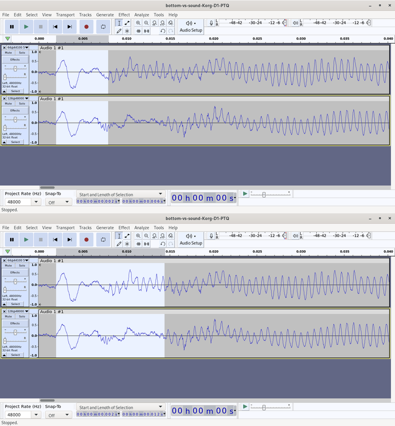Click Zoom In icon in lower window
The image size is (395, 426).
click(138, 236)
